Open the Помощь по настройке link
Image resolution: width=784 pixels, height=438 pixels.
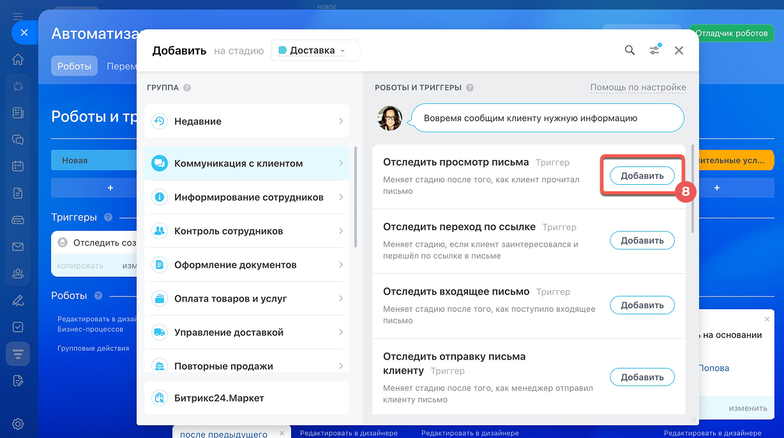click(x=638, y=87)
